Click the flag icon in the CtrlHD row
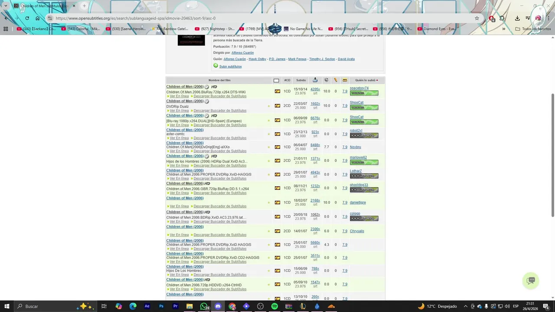This screenshot has height=312, width=555. coord(277,284)
